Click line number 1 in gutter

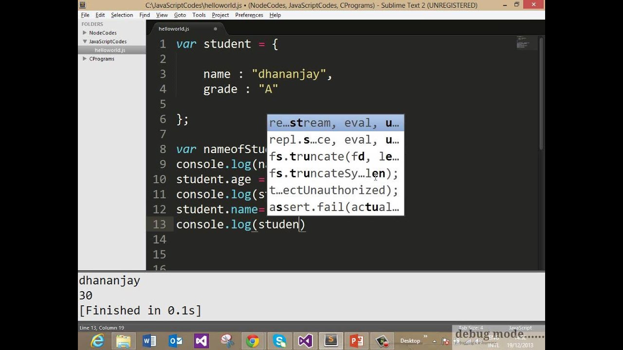pyautogui.click(x=163, y=44)
